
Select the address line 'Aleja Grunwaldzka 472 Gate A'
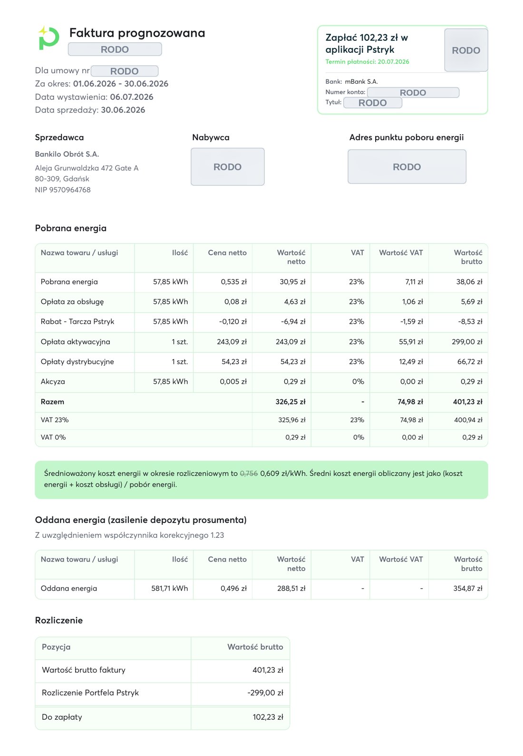point(87,168)
